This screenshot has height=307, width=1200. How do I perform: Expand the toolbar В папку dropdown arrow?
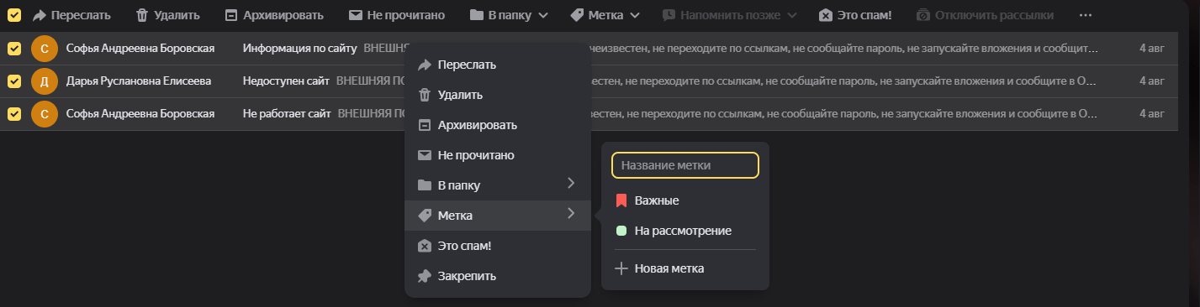click(x=543, y=15)
